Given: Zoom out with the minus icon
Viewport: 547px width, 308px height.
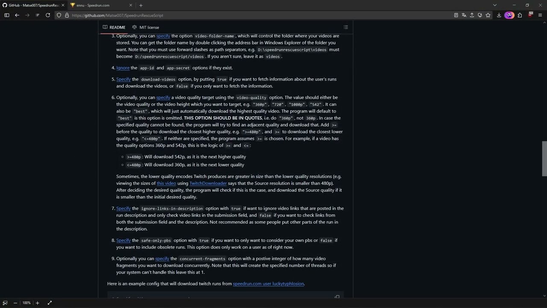Looking at the screenshot, I should [x=15, y=302].
